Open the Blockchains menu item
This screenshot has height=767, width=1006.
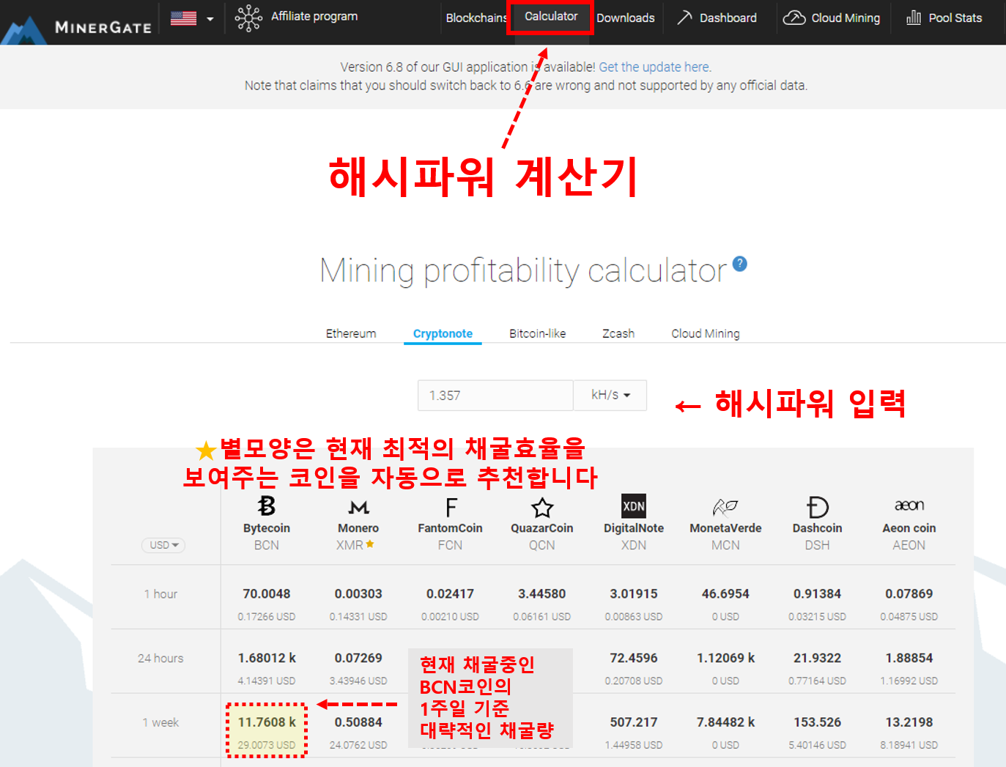(x=476, y=18)
